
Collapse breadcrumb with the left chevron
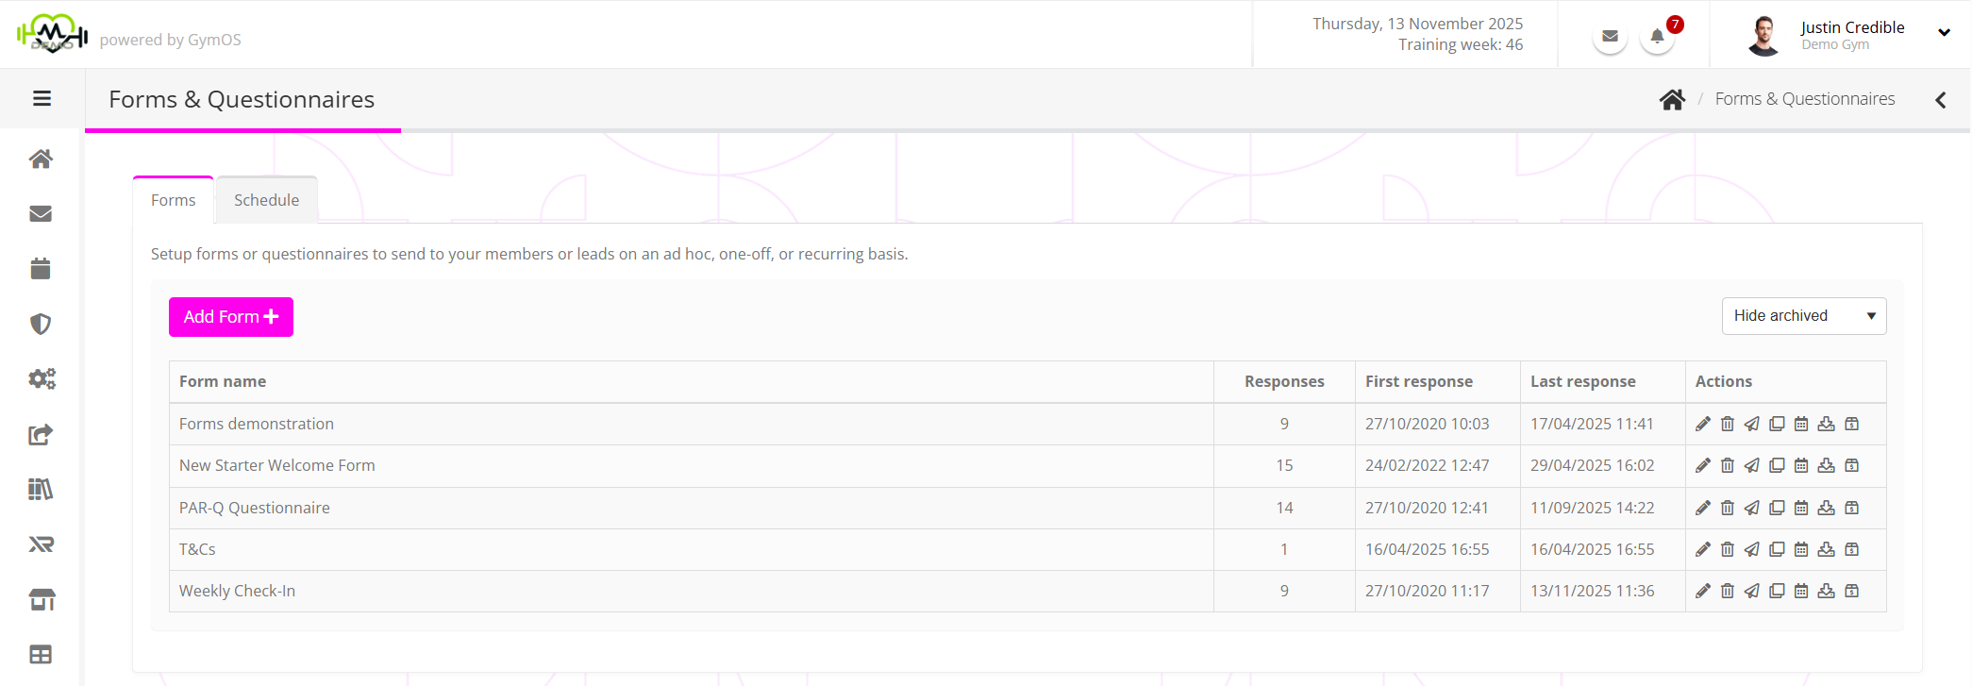1941,100
